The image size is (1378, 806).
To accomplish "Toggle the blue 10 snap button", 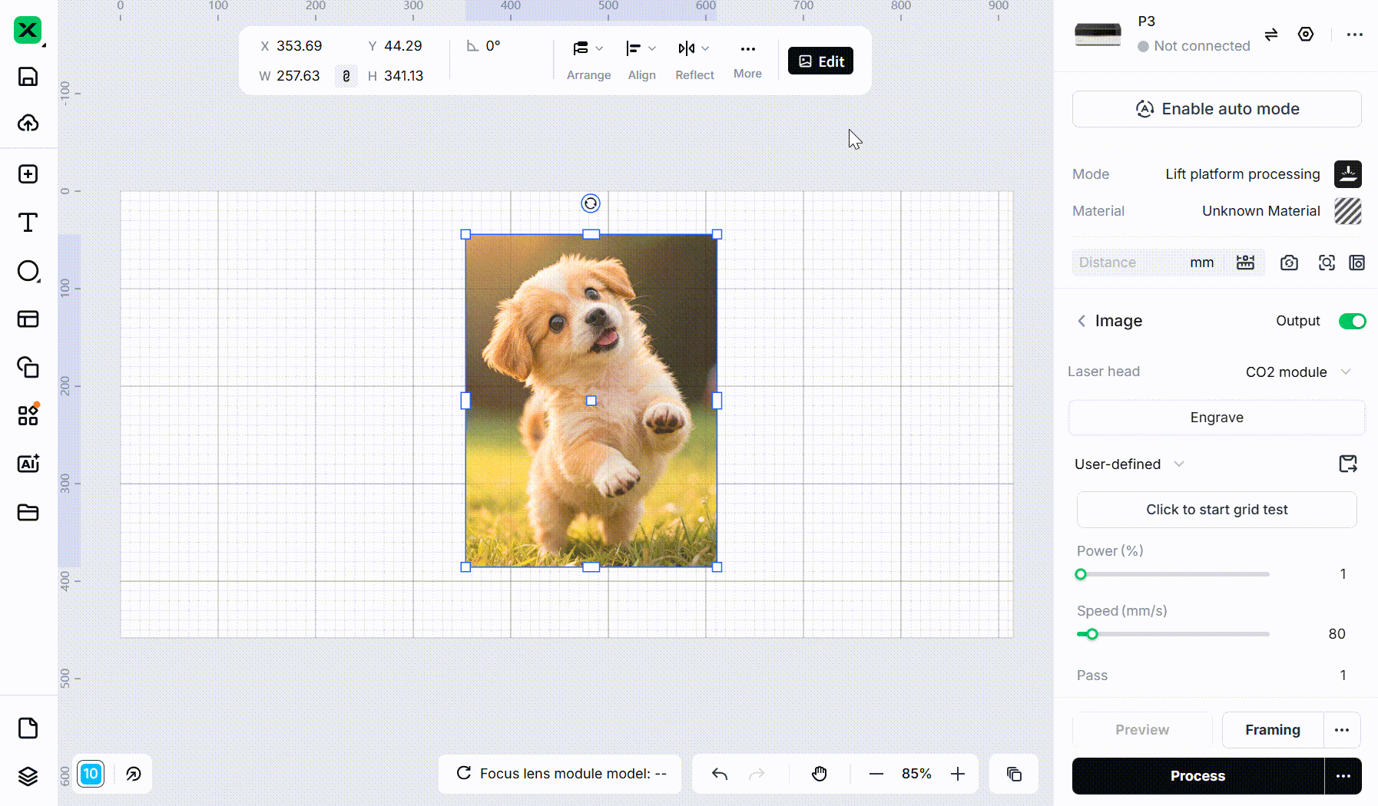I will [x=91, y=774].
